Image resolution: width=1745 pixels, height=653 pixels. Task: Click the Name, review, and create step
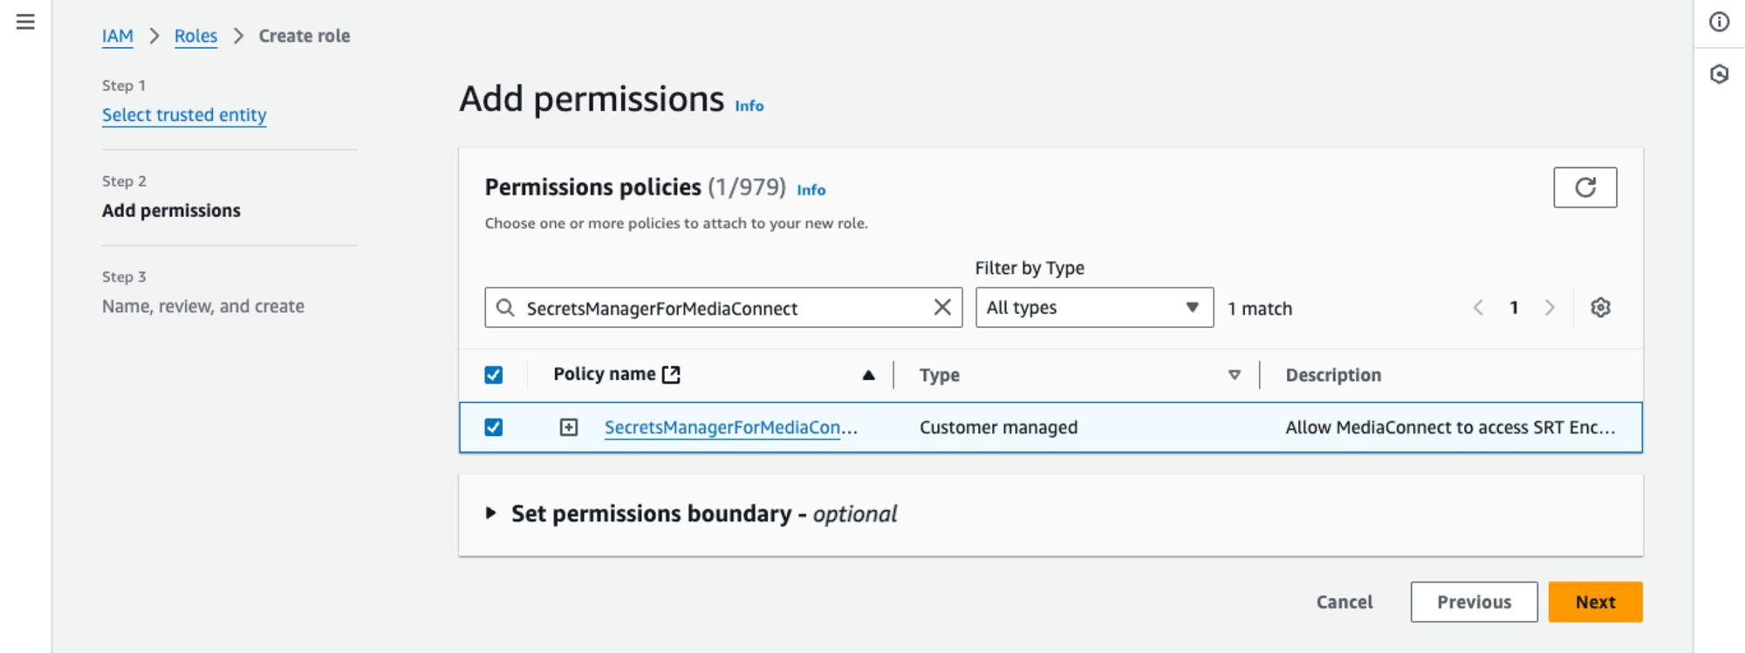[x=203, y=306]
